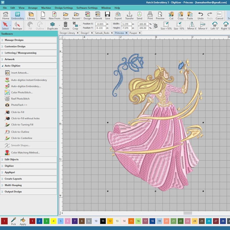Open the Recent files dropdown arrow
This screenshot has width=230, height=230.
coord(81,18)
